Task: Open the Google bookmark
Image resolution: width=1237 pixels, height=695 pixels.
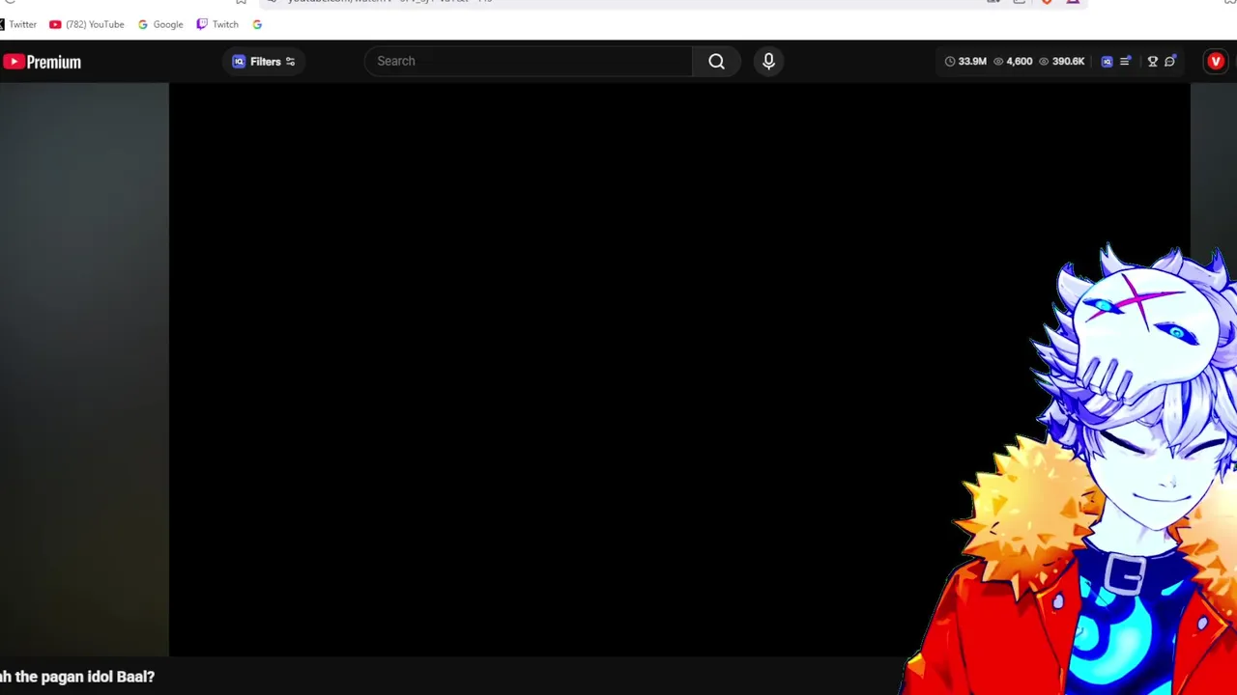Action: click(x=160, y=24)
